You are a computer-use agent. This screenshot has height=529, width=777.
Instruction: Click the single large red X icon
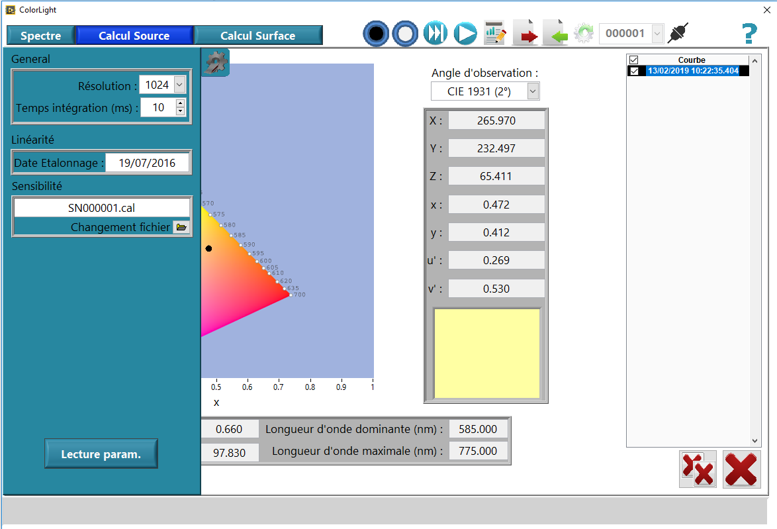[741, 469]
